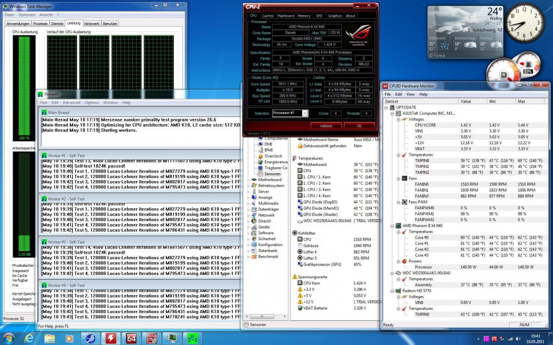Click the Prime95 Main thread window icon

(x=44, y=113)
